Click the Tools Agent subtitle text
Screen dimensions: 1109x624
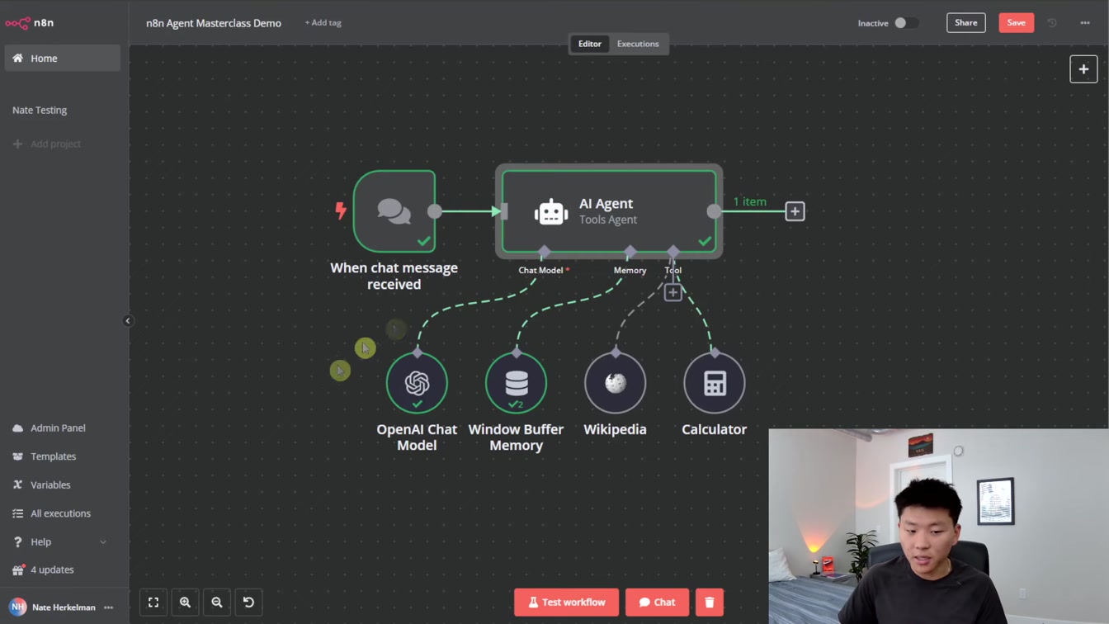pyautogui.click(x=608, y=220)
